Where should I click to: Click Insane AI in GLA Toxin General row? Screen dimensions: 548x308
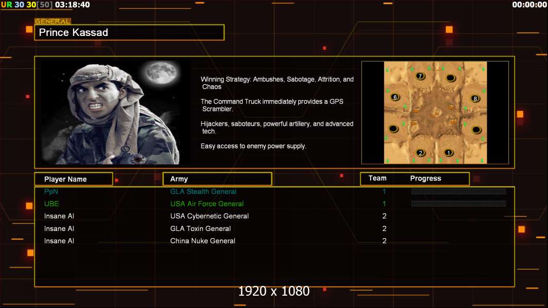59,228
